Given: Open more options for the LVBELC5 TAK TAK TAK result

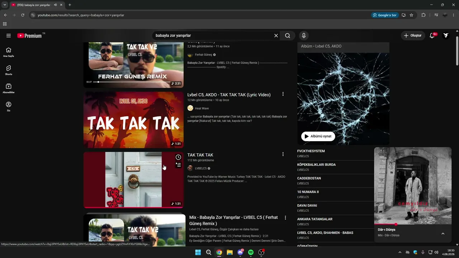Looking at the screenshot, I should tap(283, 154).
